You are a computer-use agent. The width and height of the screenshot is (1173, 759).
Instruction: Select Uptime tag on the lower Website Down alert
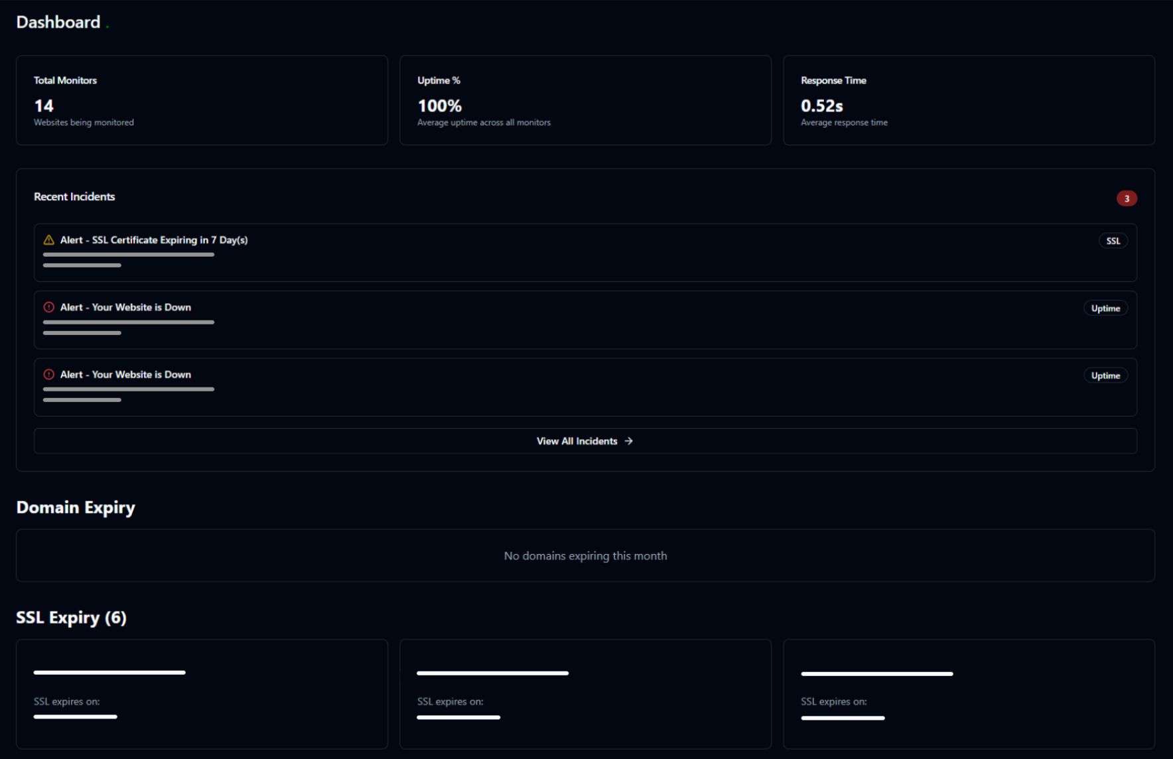coord(1105,376)
